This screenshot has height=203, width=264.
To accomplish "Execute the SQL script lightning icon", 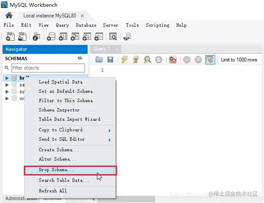I will point(125,59).
